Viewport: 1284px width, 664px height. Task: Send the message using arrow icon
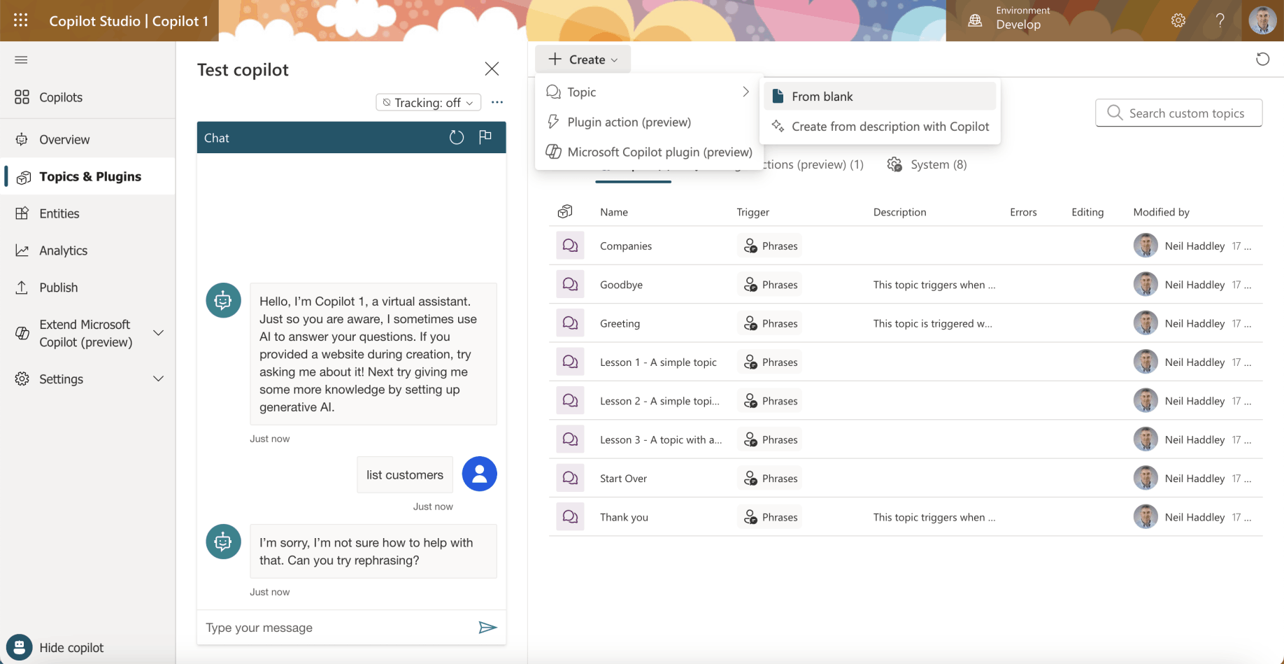pos(487,628)
